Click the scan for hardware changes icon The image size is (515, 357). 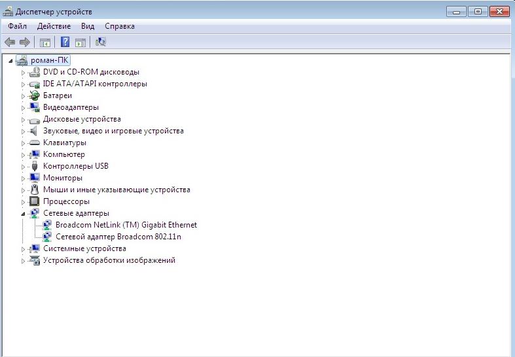[x=101, y=42]
